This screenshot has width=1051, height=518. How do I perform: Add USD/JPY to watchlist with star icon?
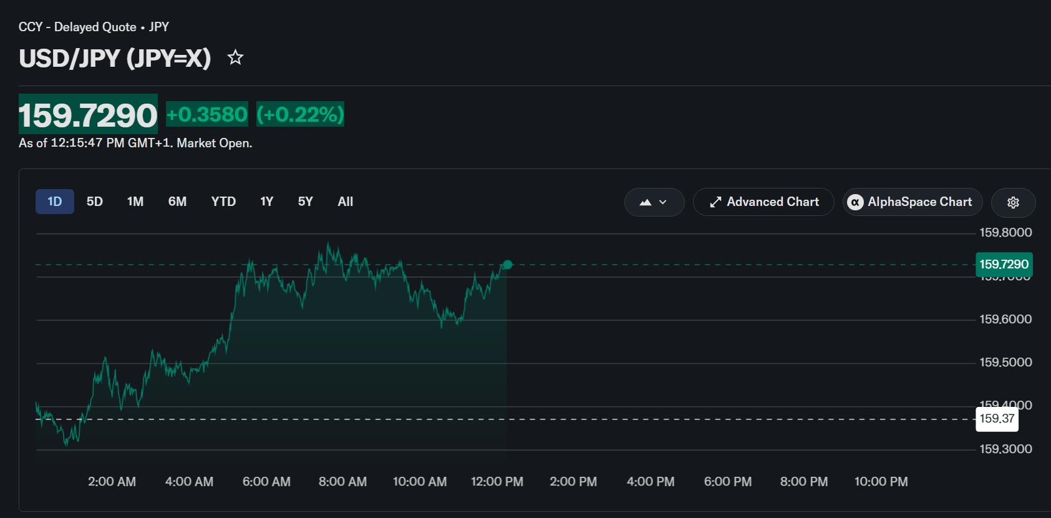click(x=235, y=57)
